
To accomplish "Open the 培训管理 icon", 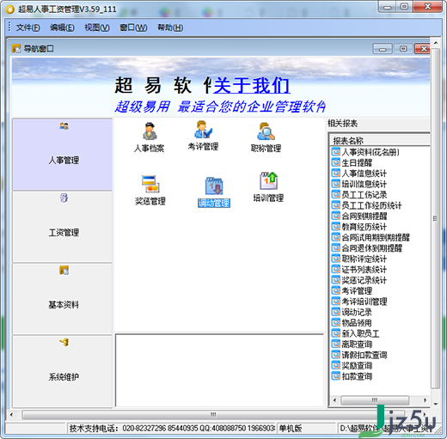I will pos(268,187).
